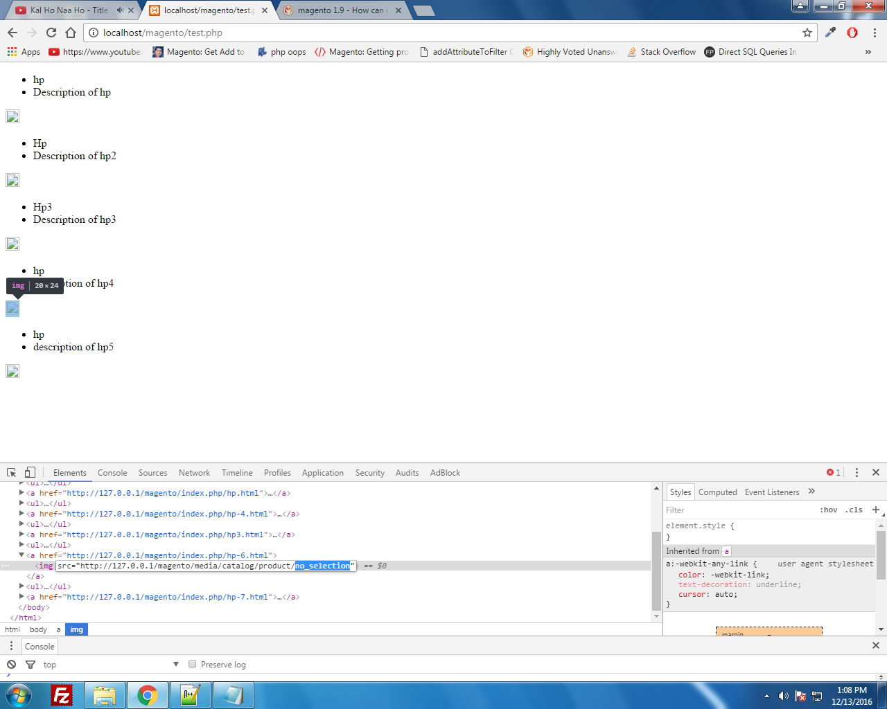Click the inspect element picker icon
Screen dimensions: 887x709
point(12,472)
